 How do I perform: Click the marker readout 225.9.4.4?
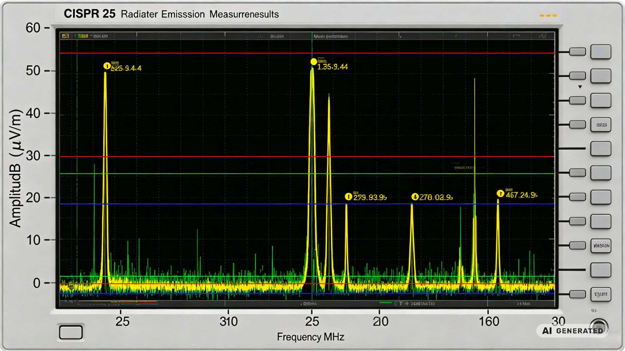click(126, 68)
